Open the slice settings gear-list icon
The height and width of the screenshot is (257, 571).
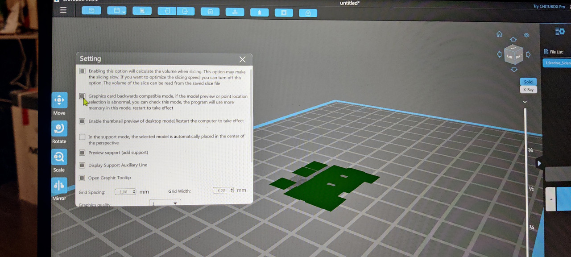pos(560,31)
